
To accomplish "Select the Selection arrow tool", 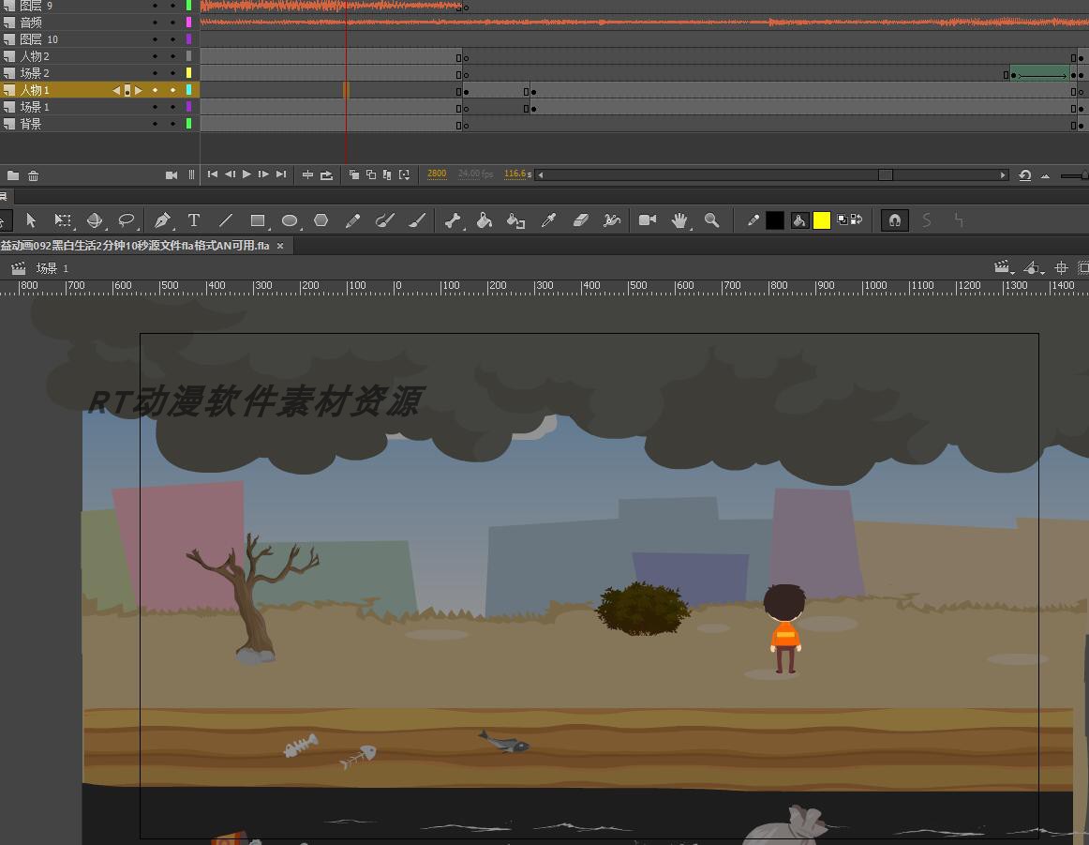I will (31, 220).
